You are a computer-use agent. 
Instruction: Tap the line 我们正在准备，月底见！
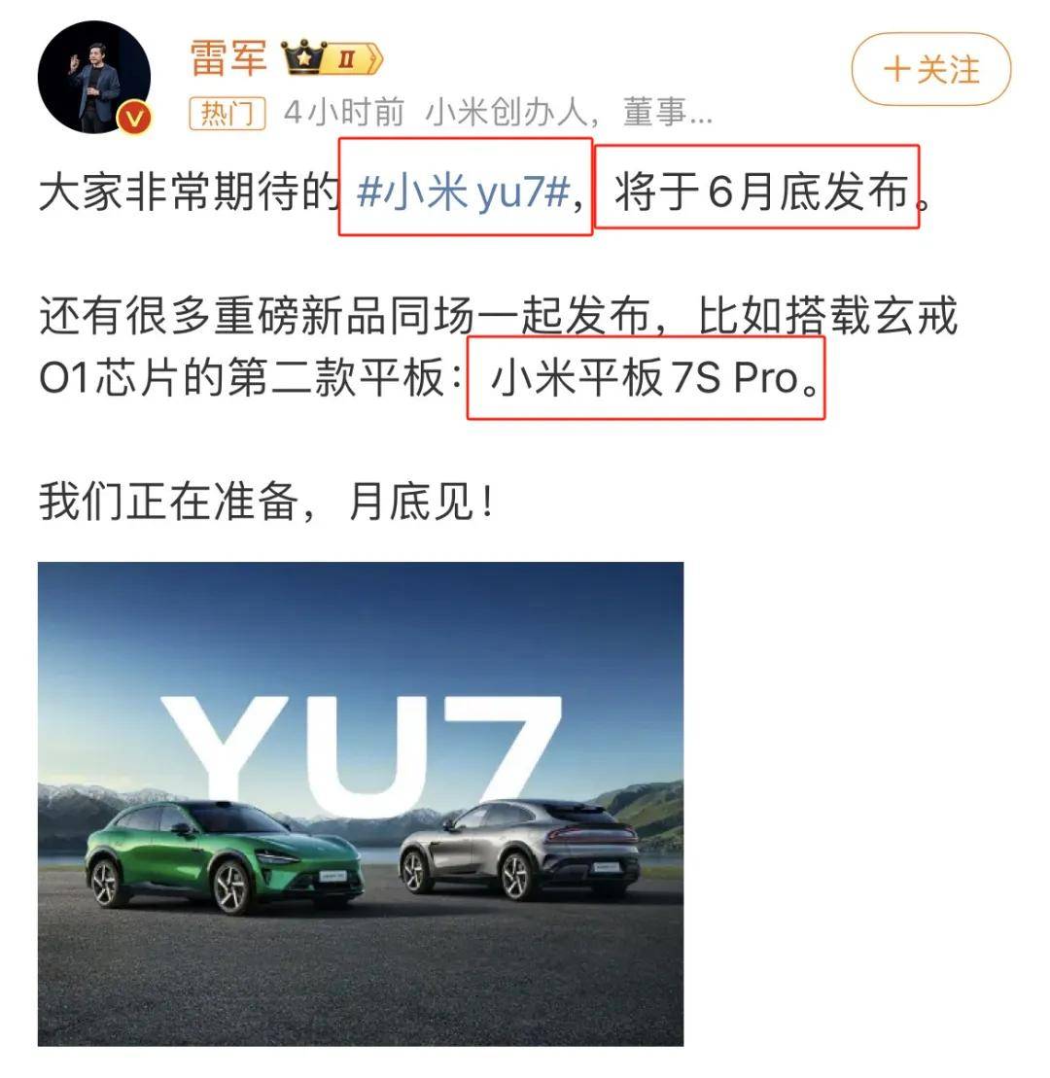[266, 502]
